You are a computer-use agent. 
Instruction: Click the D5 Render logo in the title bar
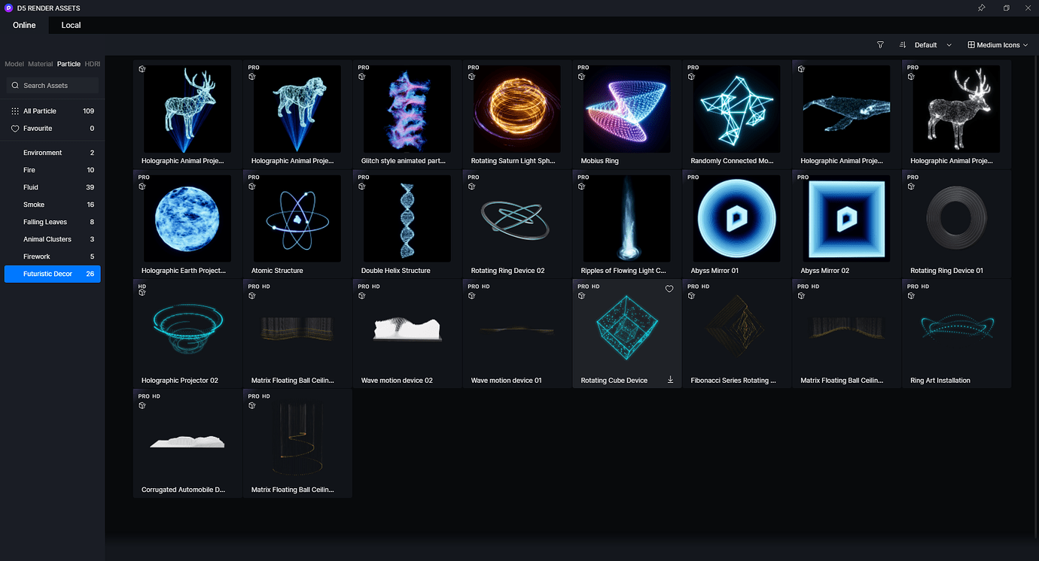click(x=8, y=8)
